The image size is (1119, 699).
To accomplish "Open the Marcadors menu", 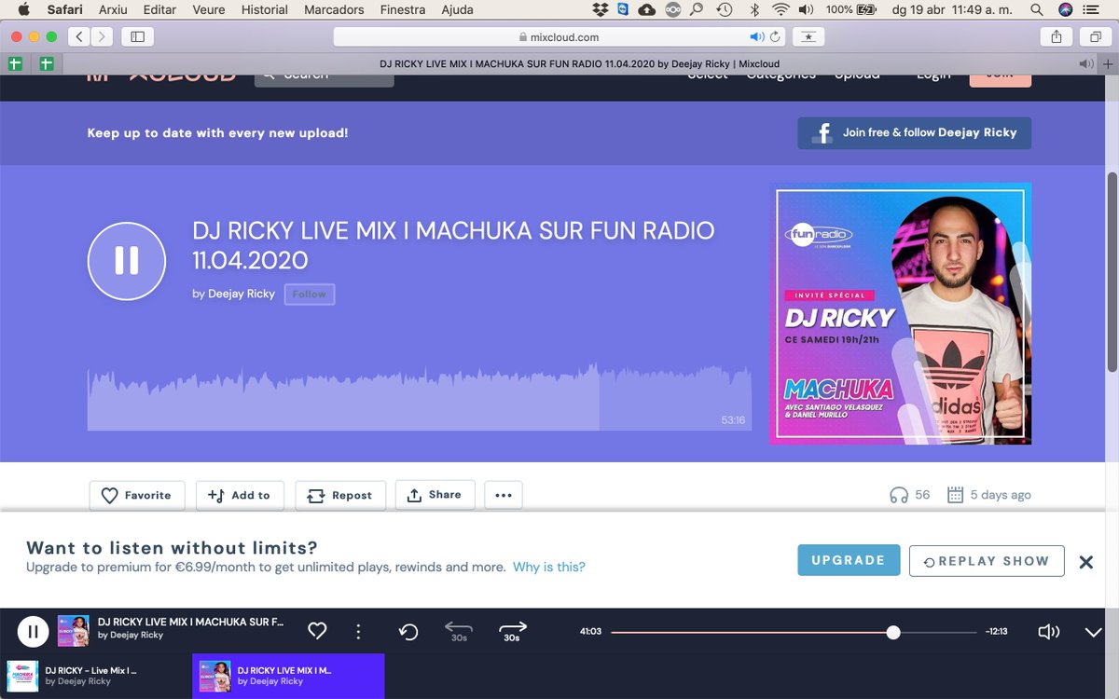I will coord(334,9).
